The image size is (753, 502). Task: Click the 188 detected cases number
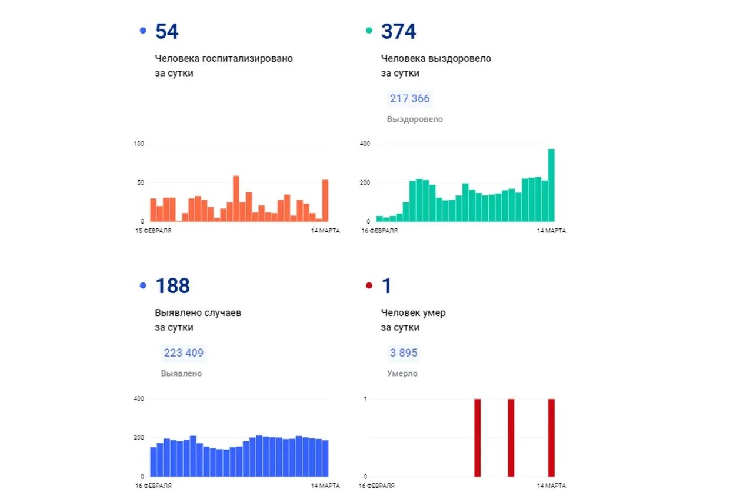[172, 286]
